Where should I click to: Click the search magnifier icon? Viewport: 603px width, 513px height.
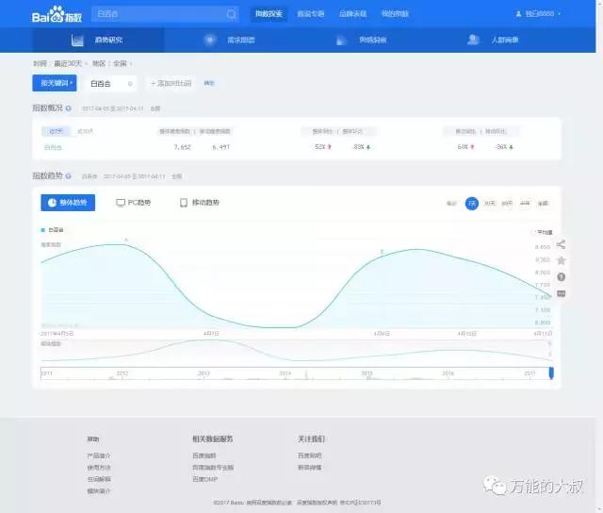pos(232,14)
